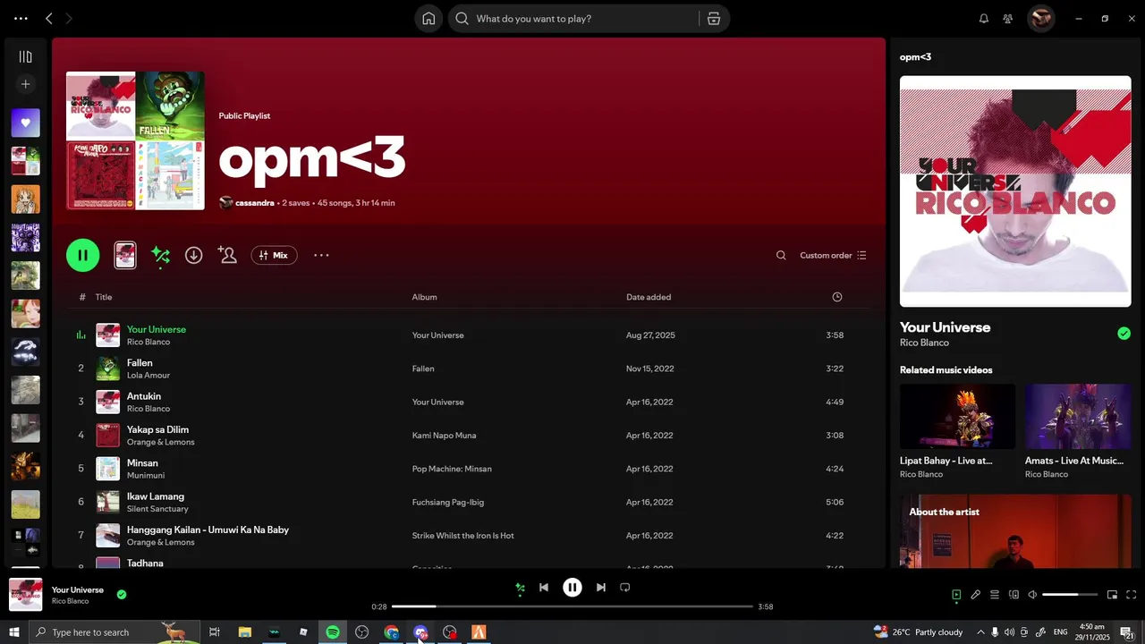Image resolution: width=1145 pixels, height=644 pixels.
Task: Open Amats live music video thumbnail
Action: 1078,417
